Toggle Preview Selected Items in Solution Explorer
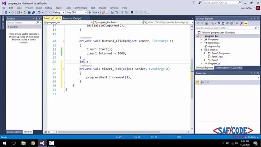The height and width of the screenshot is (147, 261). click(x=246, y=23)
